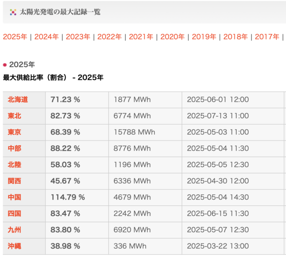Screen dimensions: 286x261
Task: Choose the 北陸 region link
Action: pyautogui.click(x=15, y=164)
